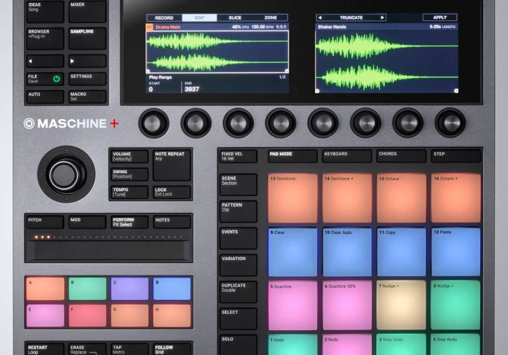508x355 pixels.
Task: Toggle FIXED VEL 16 Vel button
Action: 239,157
